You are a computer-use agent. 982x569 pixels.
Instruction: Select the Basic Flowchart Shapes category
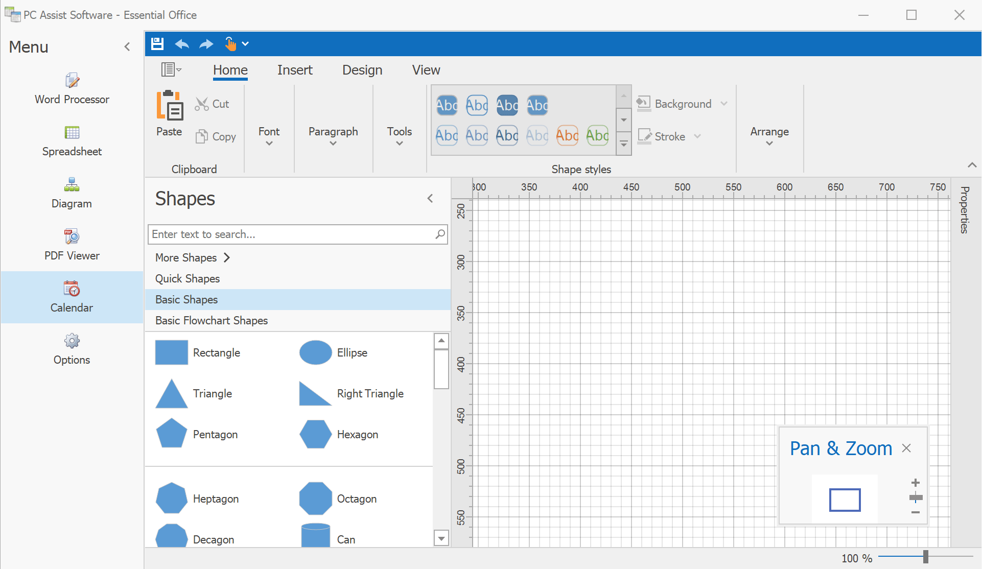pyautogui.click(x=212, y=320)
